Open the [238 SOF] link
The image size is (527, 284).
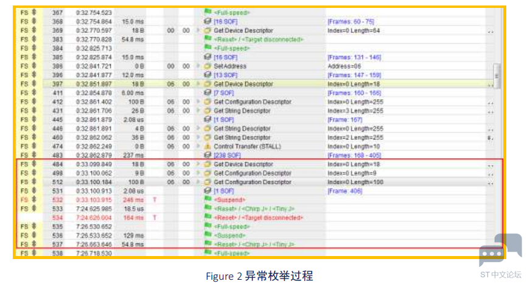pyautogui.click(x=227, y=155)
